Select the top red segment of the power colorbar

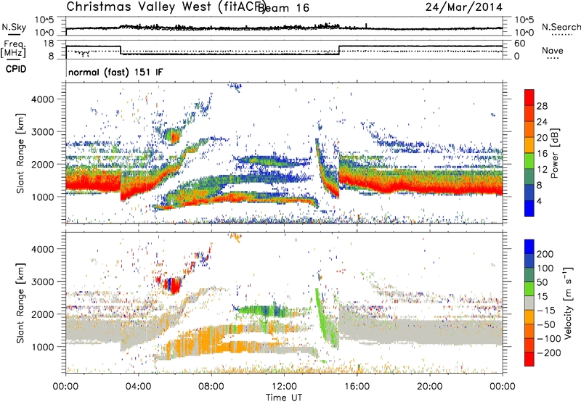coord(529,98)
